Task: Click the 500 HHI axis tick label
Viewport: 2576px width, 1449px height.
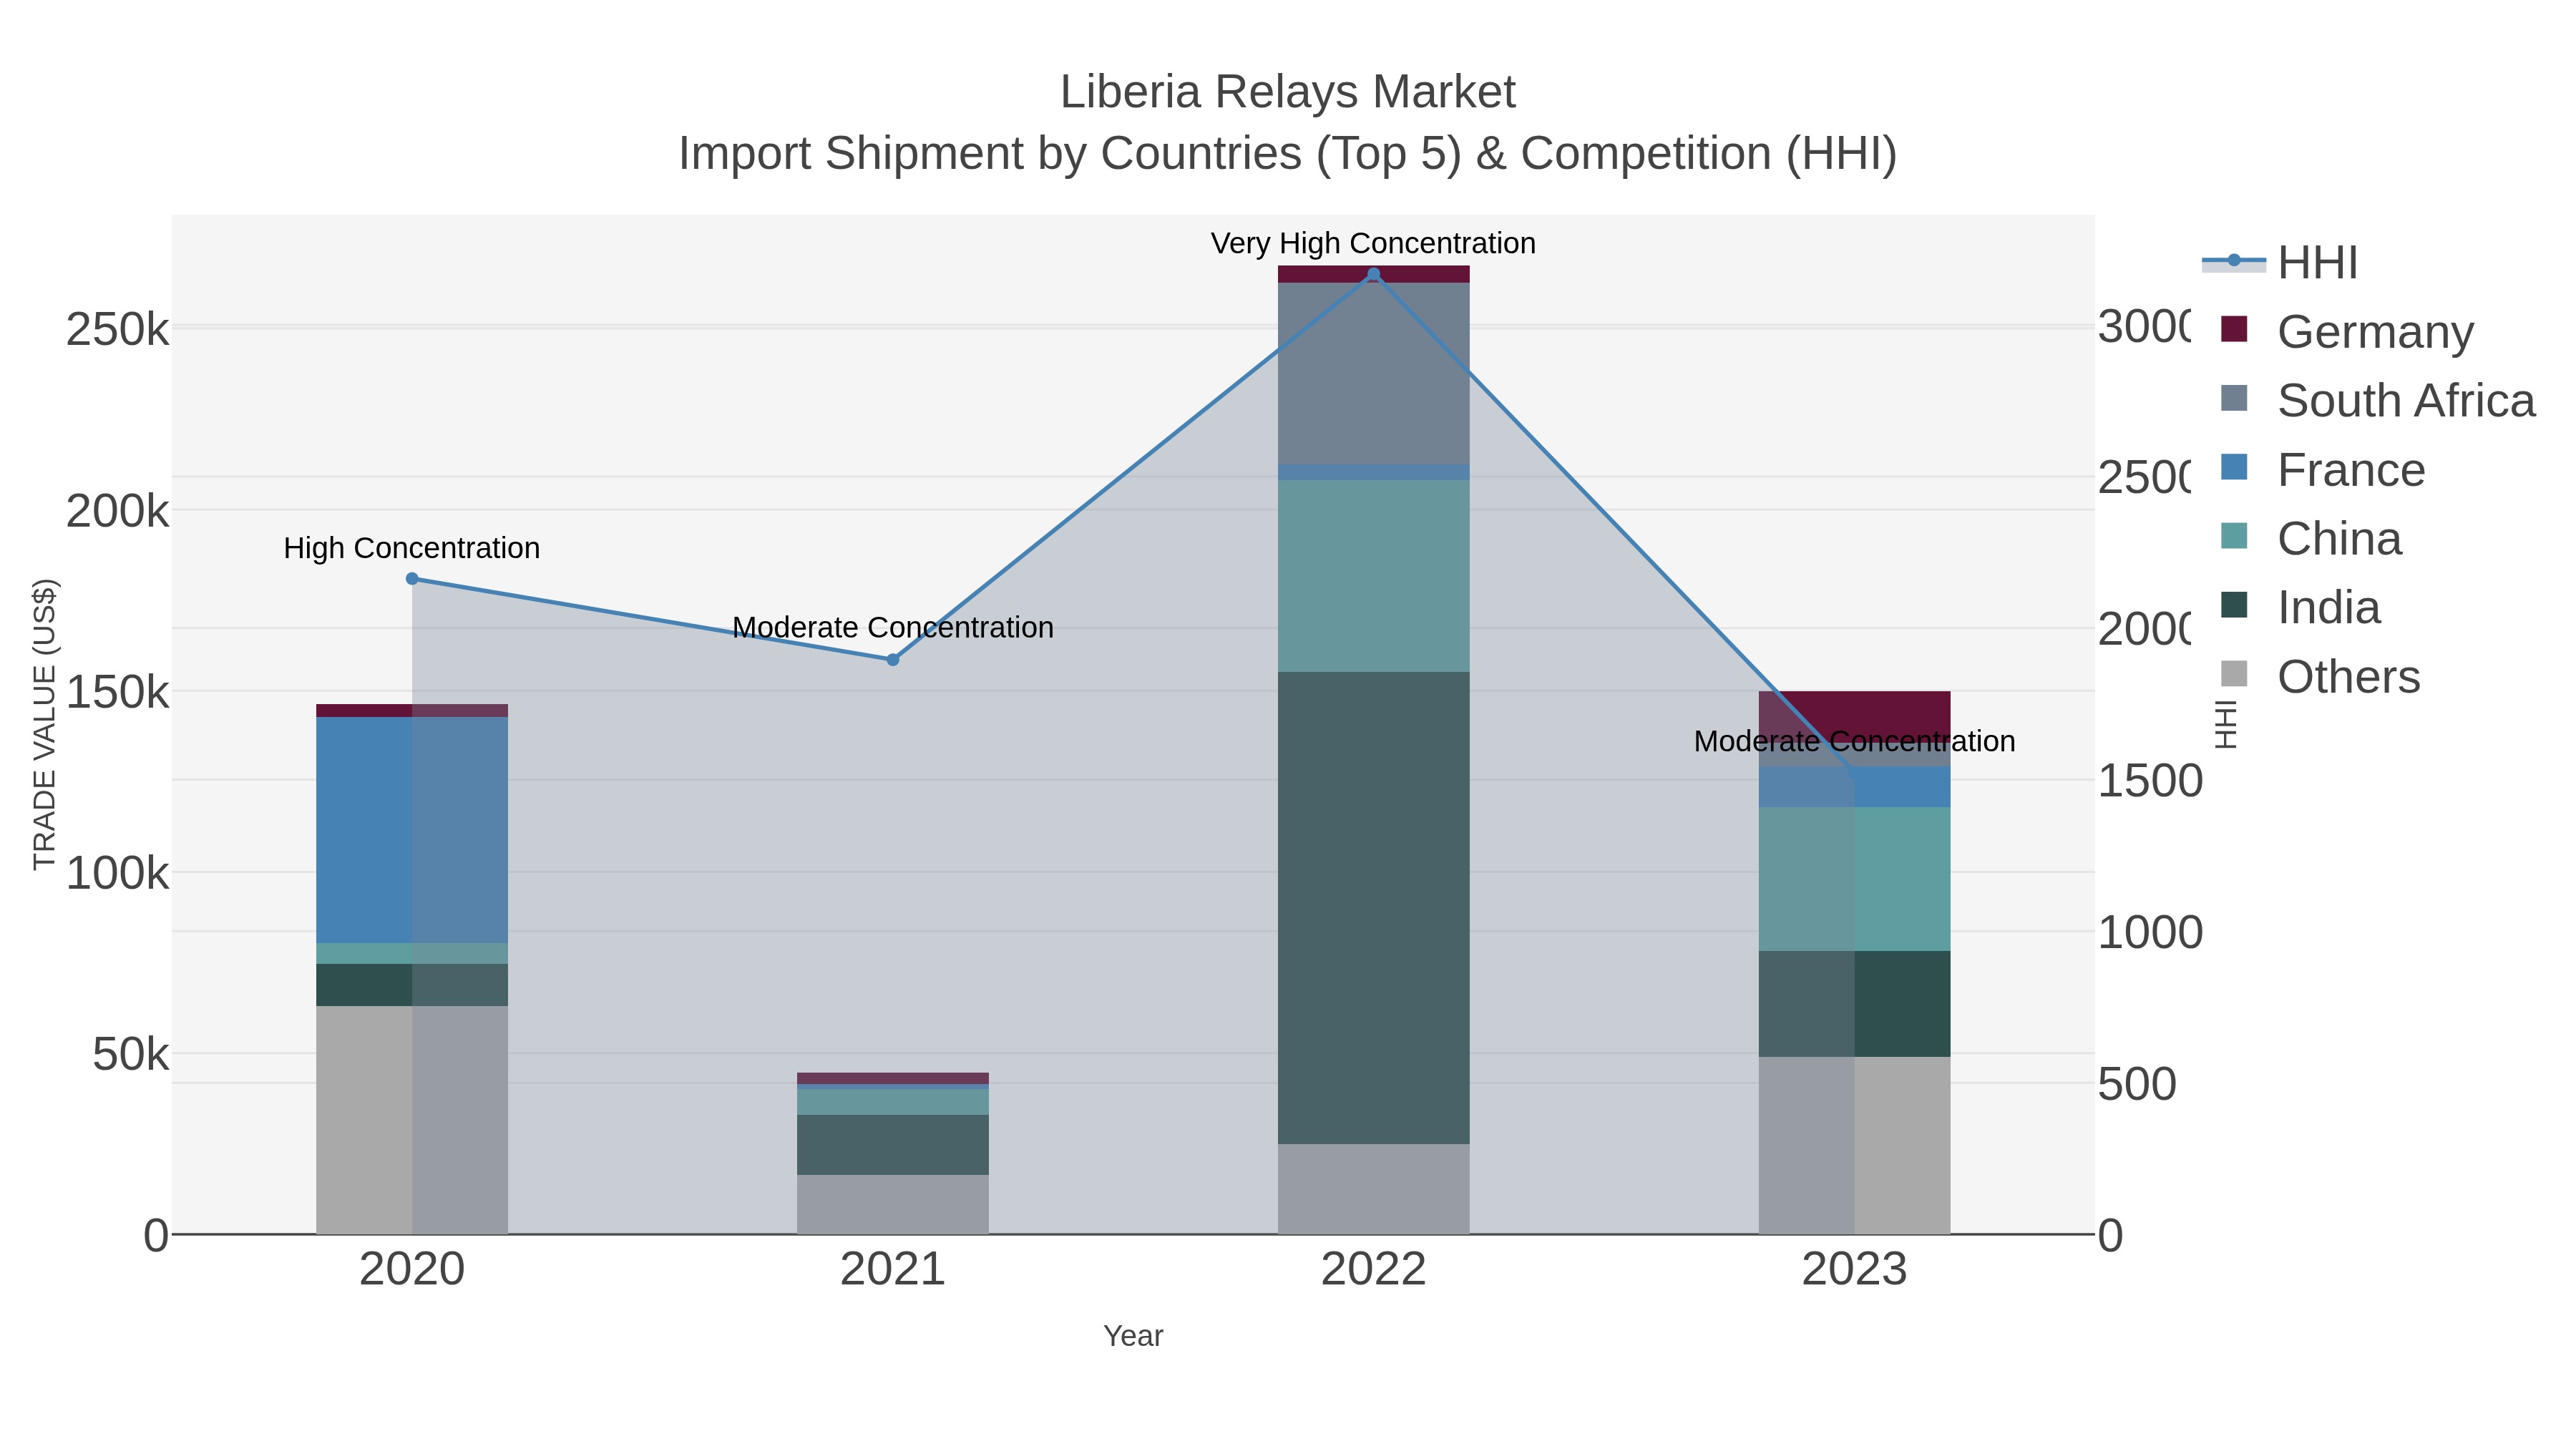Action: tap(2137, 1084)
